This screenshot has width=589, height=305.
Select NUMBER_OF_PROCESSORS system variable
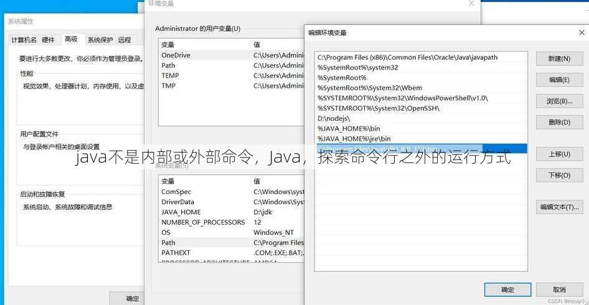click(231, 222)
